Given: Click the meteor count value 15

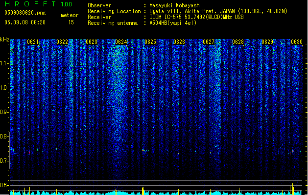Looking at the screenshot, I should 71,22.
